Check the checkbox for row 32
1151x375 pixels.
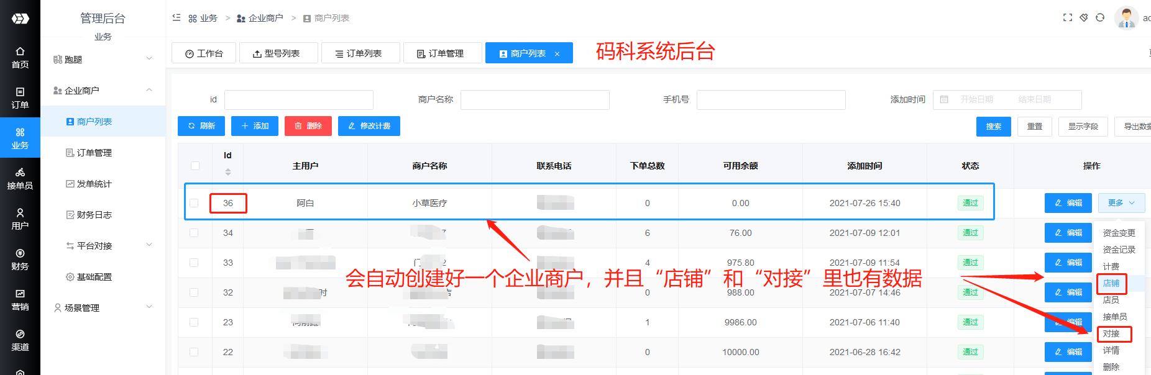coord(194,292)
